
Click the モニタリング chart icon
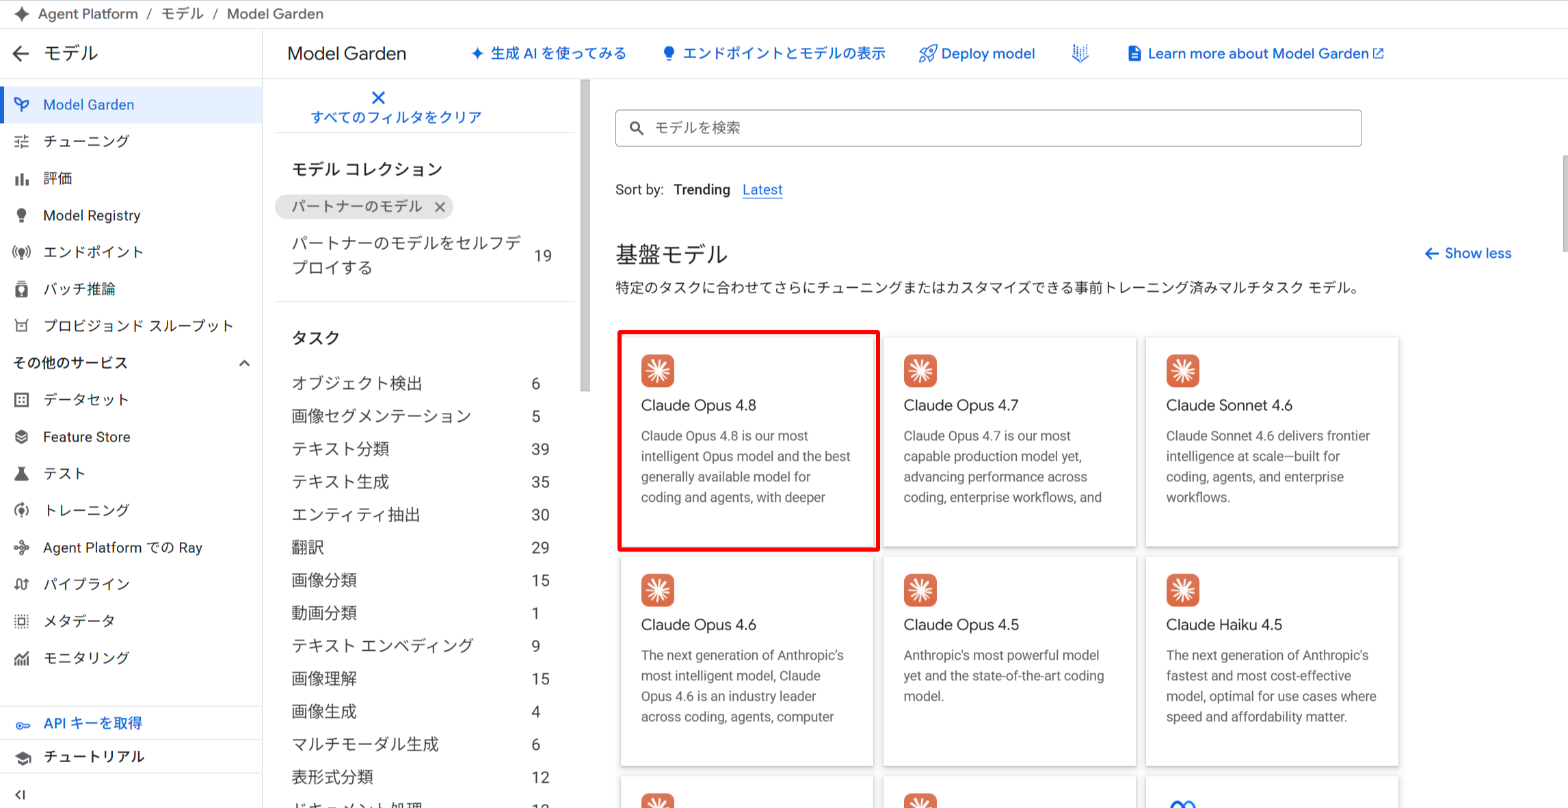22,658
